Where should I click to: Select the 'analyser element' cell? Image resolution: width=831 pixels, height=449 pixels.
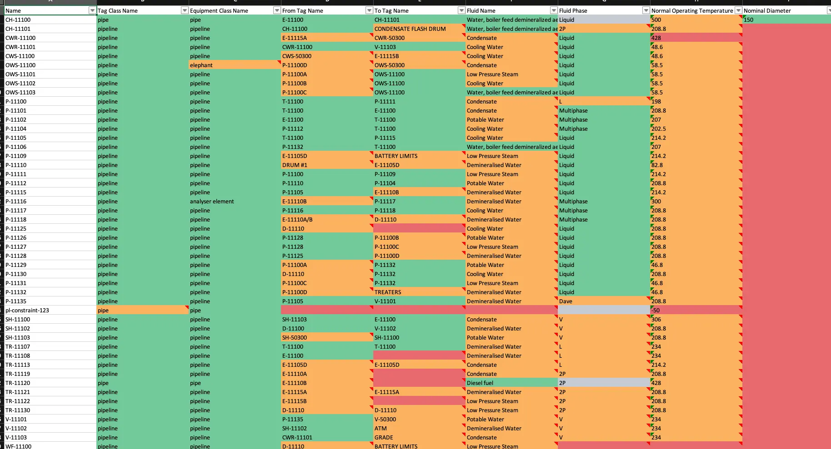234,202
